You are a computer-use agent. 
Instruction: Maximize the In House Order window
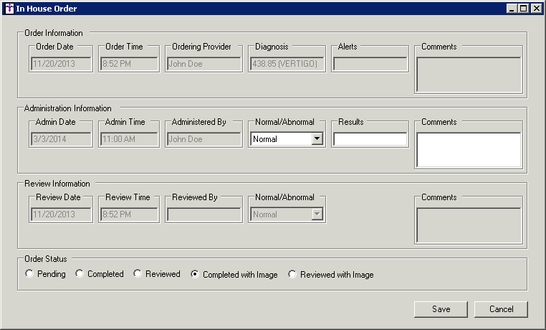[524, 9]
